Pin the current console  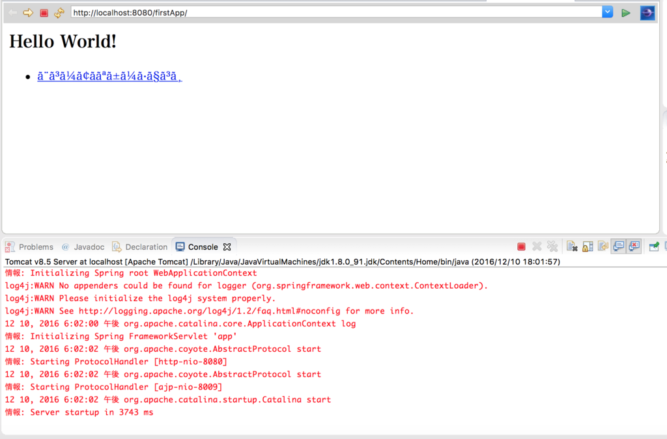click(654, 246)
